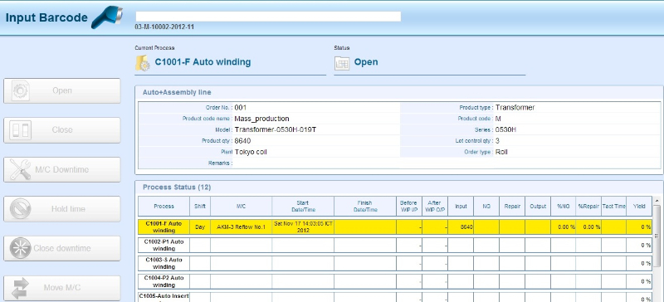Image resolution: width=664 pixels, height=302 pixels.
Task: Click the Mass_production product code name
Action: (x=261, y=119)
